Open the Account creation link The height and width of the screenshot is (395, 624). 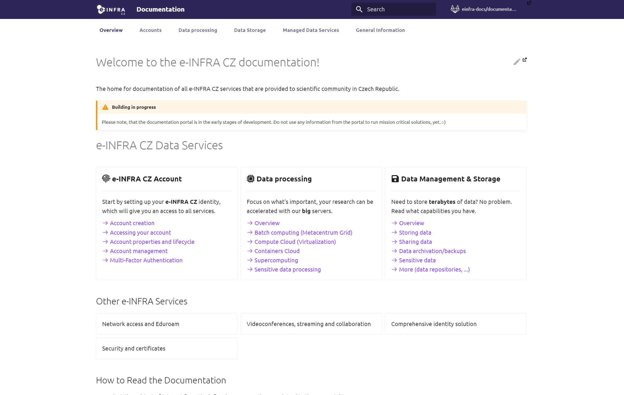coord(132,223)
